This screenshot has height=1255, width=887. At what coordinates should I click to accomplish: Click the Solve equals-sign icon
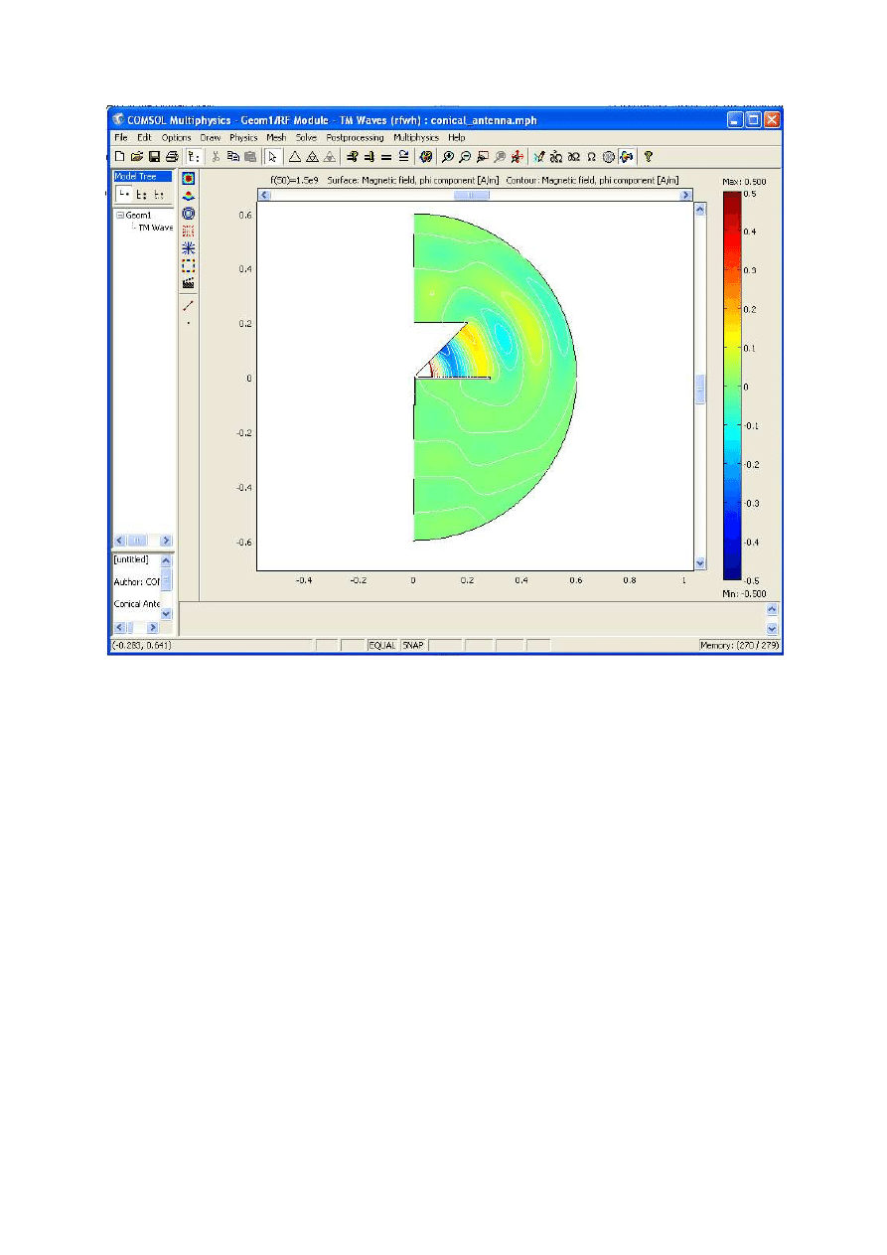tap(385, 156)
